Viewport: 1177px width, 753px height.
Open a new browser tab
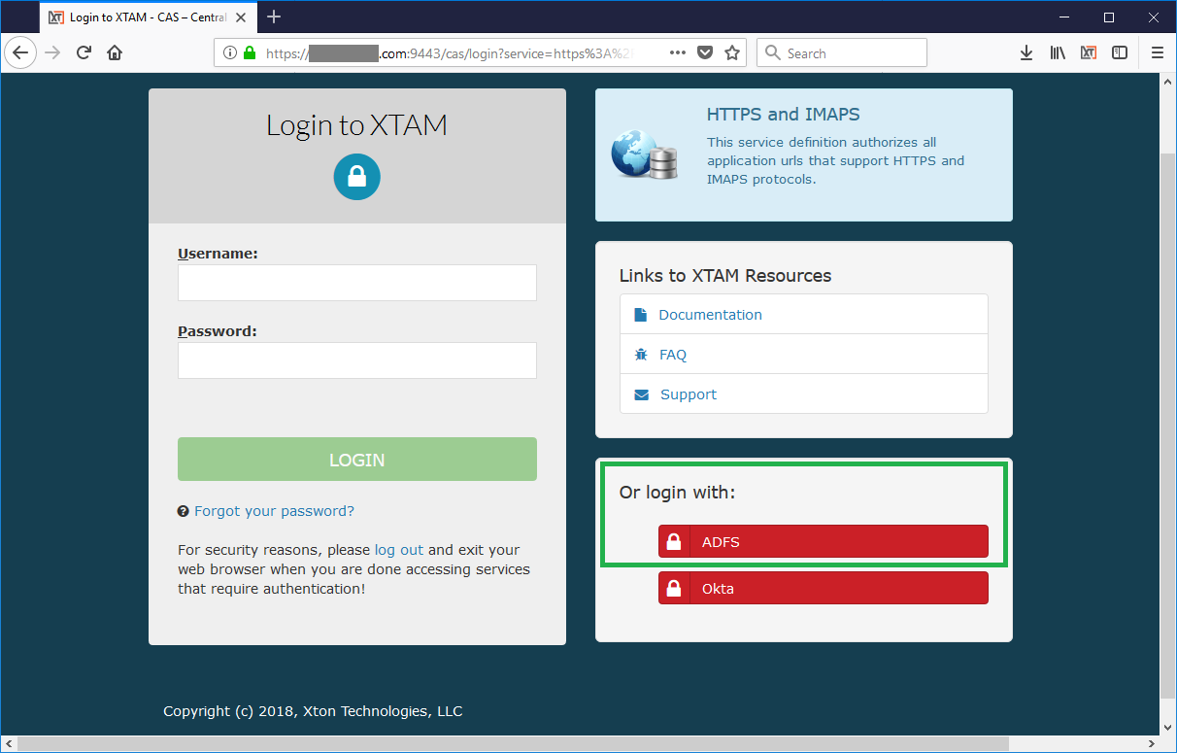point(273,17)
